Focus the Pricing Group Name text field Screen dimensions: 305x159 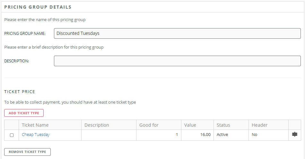coord(177,33)
